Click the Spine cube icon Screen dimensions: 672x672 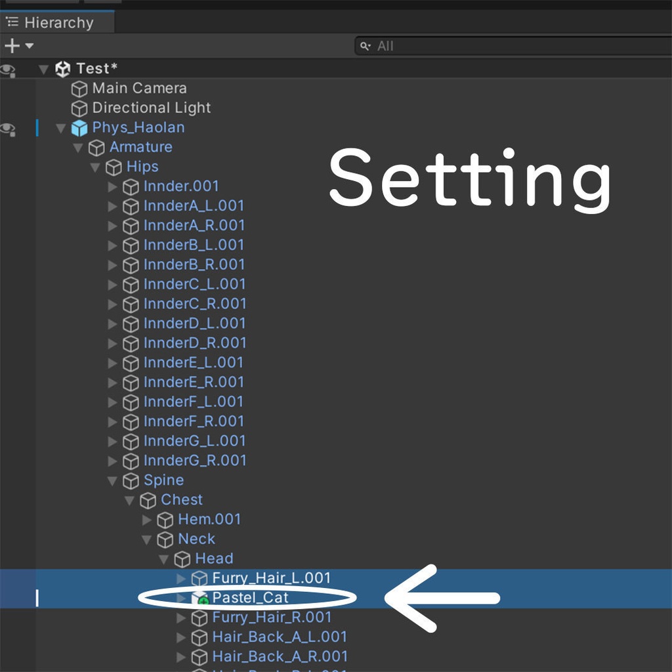[x=131, y=481]
